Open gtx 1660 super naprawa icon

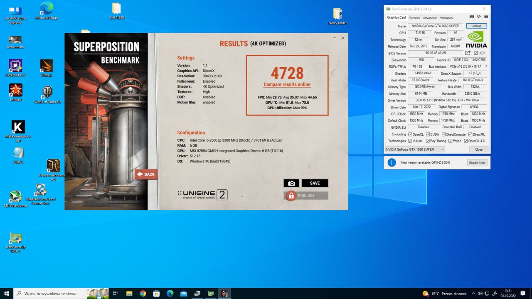pyautogui.click(x=15, y=15)
